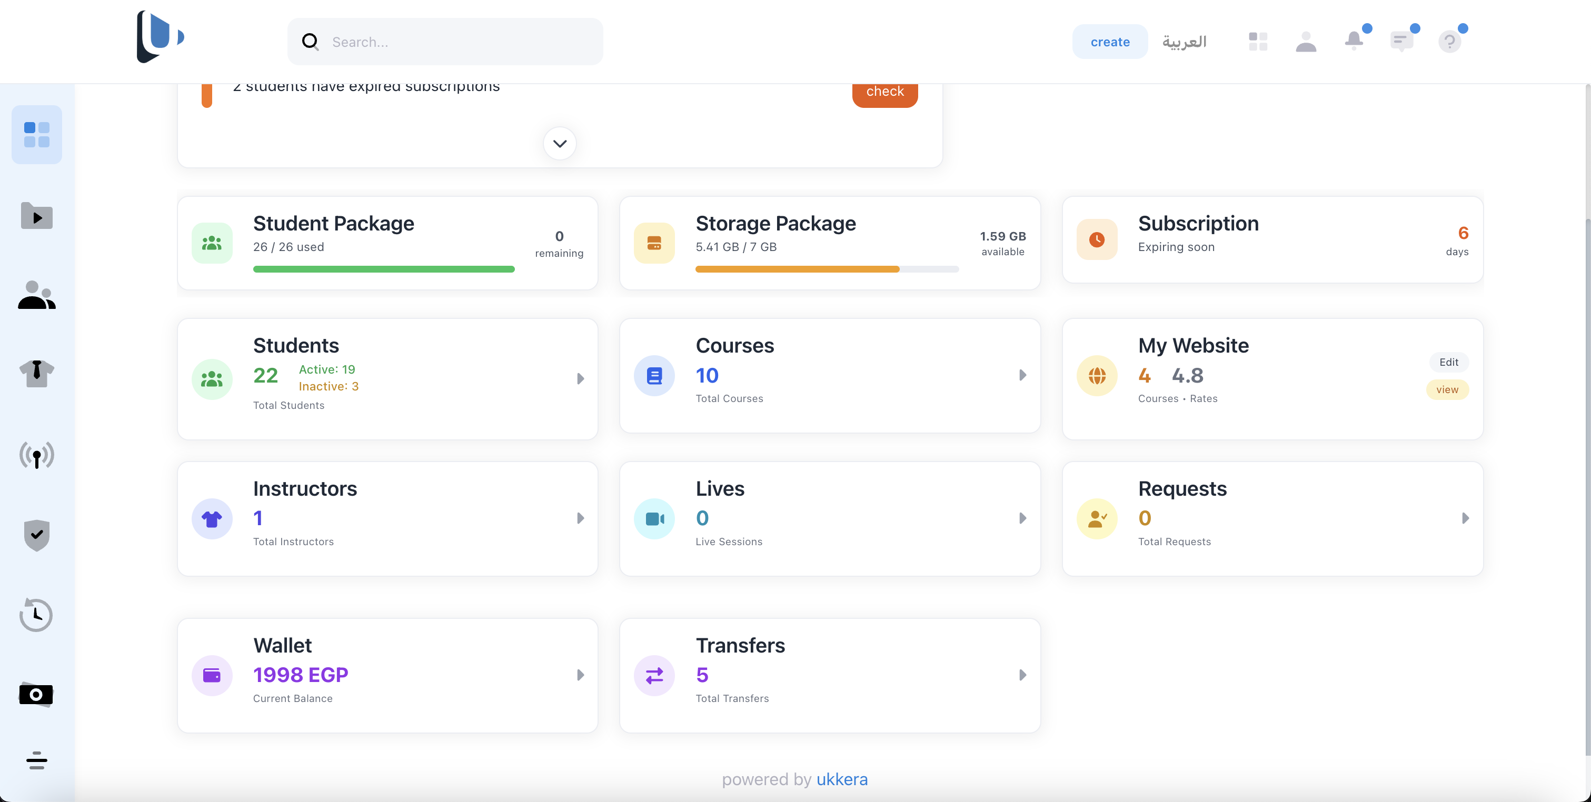
Task: Click the '5.41 GB / 7 GB' text
Action: tap(736, 247)
